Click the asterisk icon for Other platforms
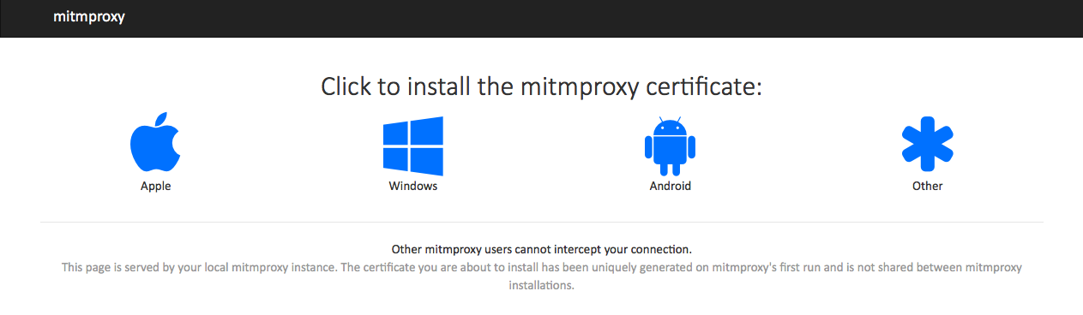Screen dimensions: 1083x315 coord(928,144)
